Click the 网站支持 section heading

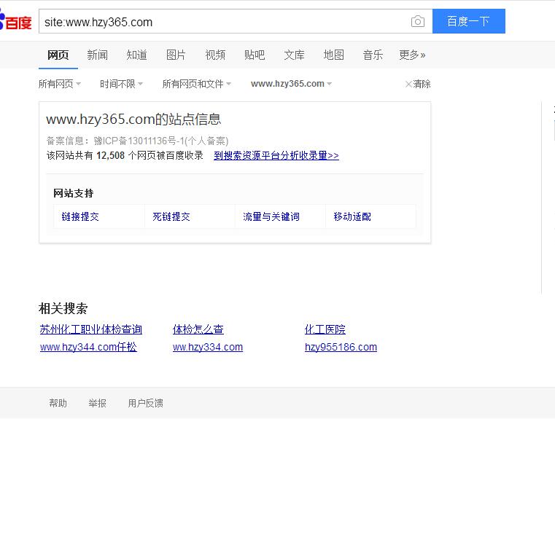[x=73, y=193]
